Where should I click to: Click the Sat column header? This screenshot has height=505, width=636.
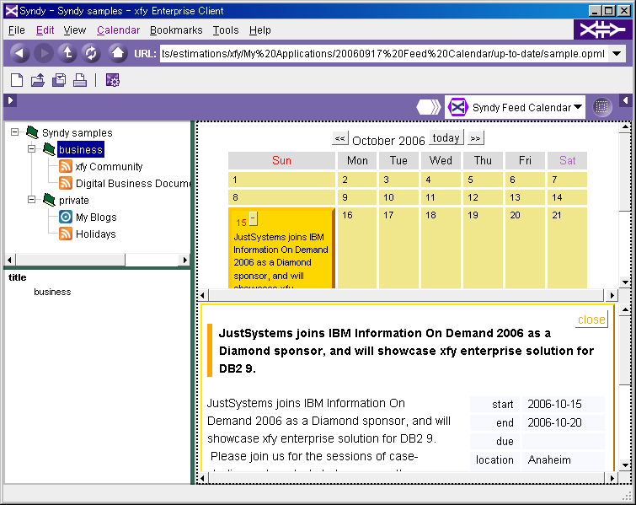[x=567, y=160]
